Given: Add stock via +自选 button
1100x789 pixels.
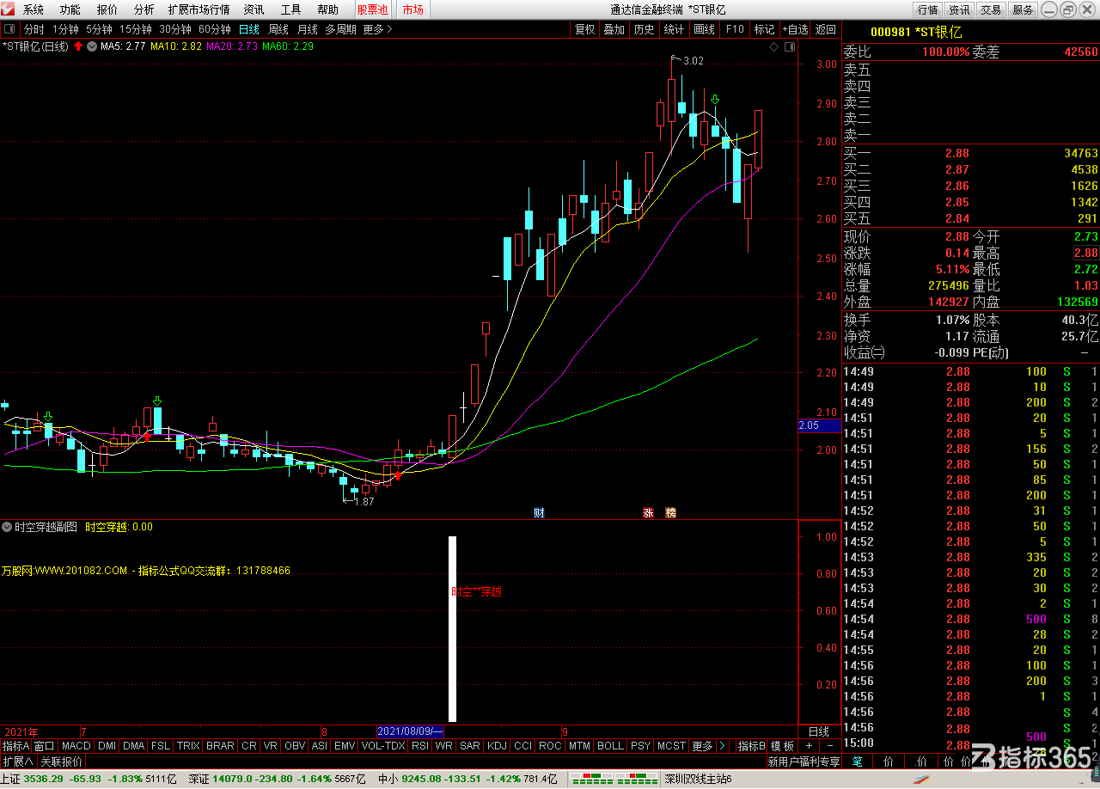Looking at the screenshot, I should (795, 29).
